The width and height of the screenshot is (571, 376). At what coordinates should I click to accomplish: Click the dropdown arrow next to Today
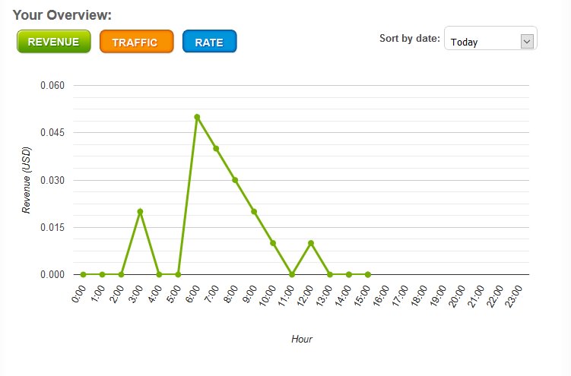tap(528, 41)
